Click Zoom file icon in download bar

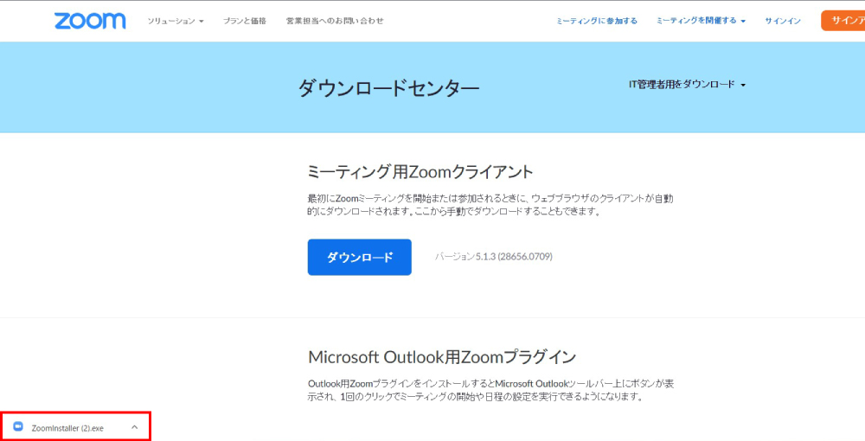tap(18, 427)
